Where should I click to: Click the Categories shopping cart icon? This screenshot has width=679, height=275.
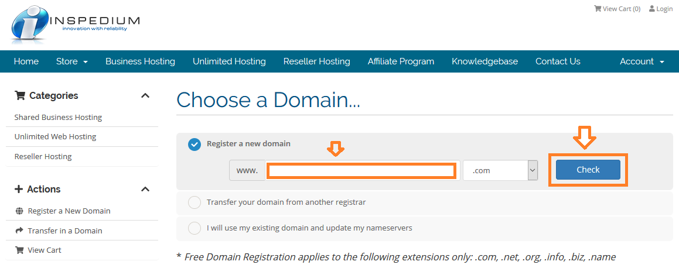[20, 95]
